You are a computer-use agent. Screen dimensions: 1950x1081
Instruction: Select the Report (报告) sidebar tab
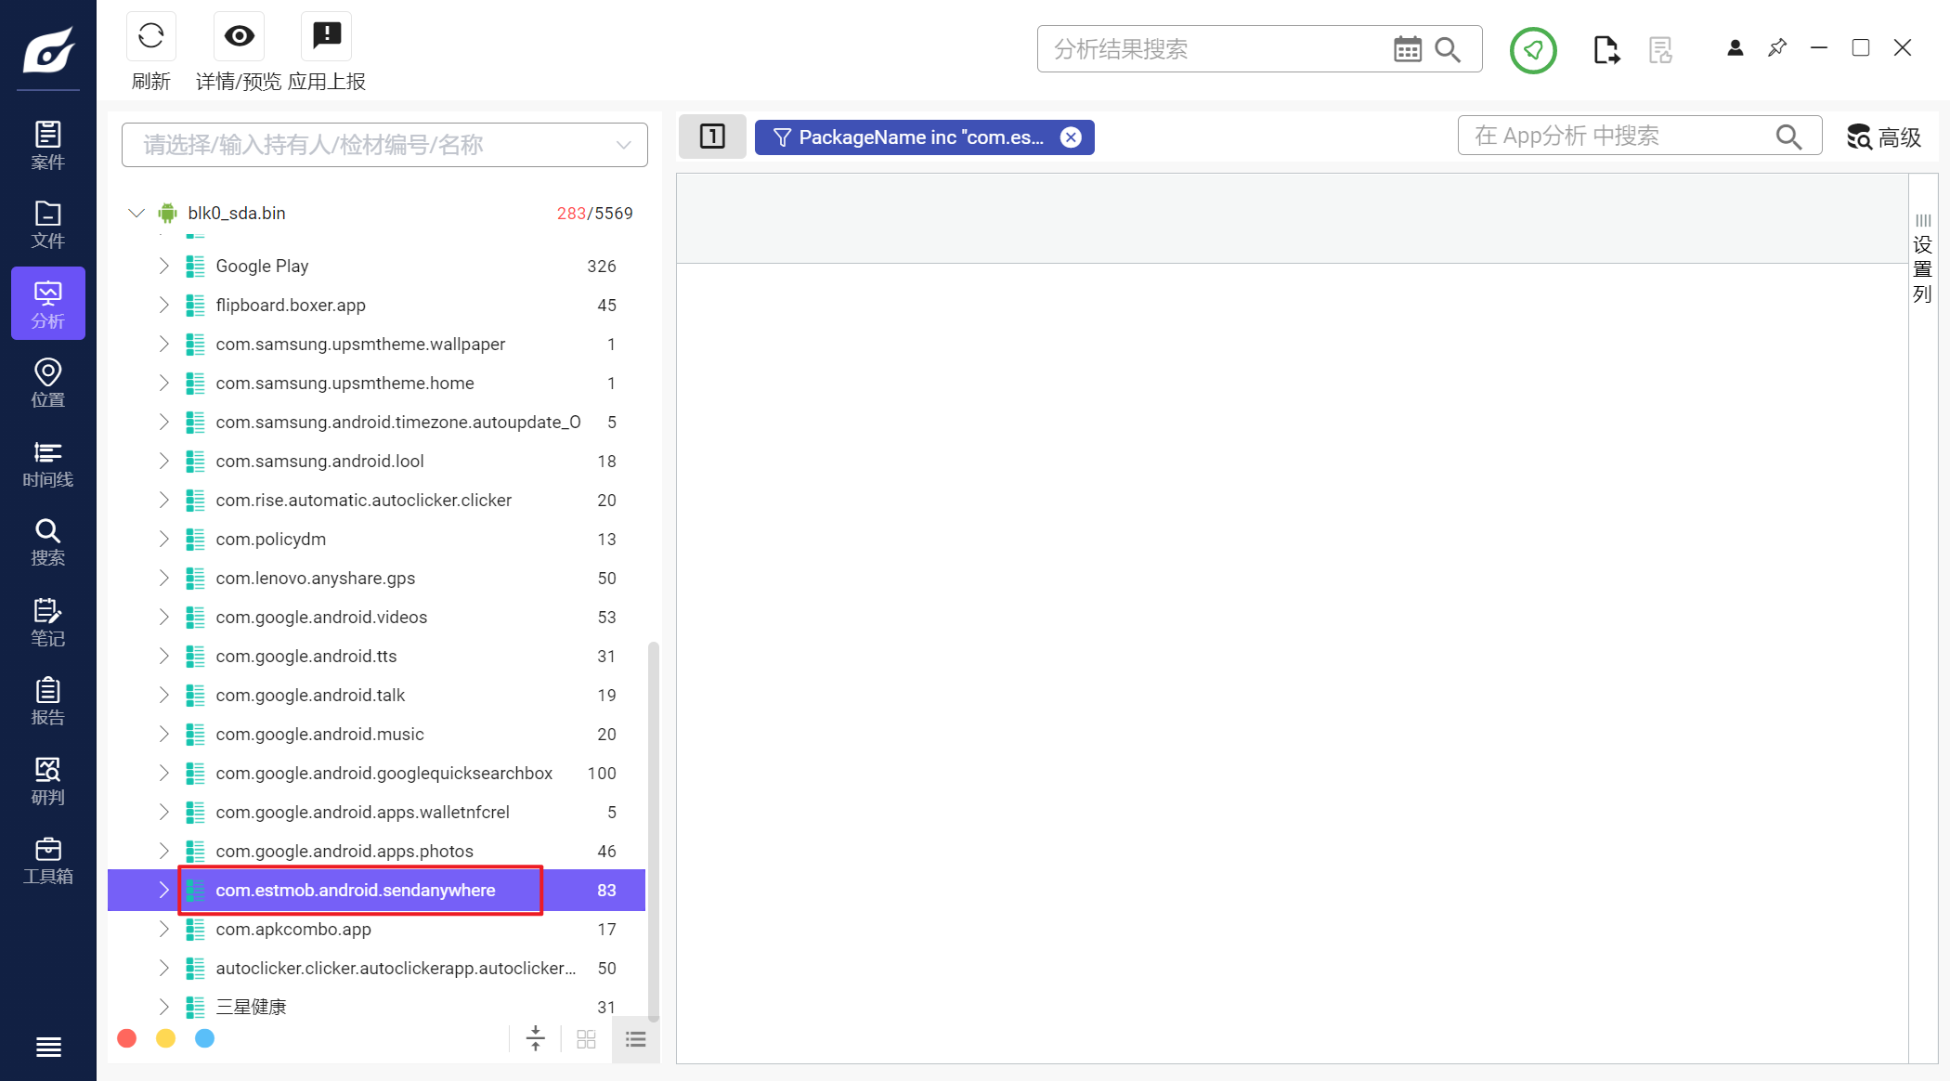48,701
